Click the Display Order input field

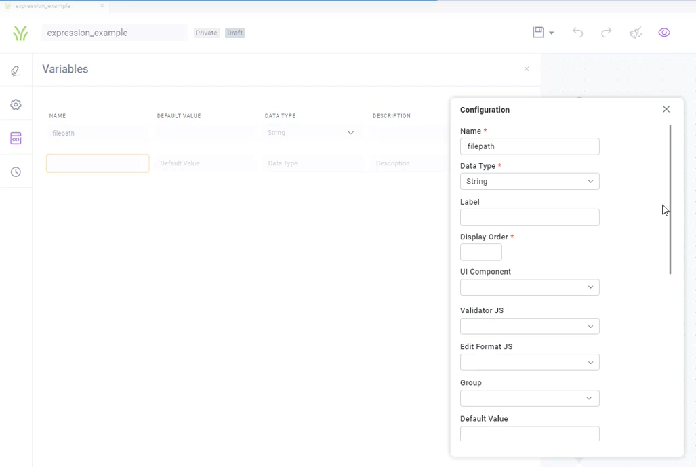click(x=480, y=252)
